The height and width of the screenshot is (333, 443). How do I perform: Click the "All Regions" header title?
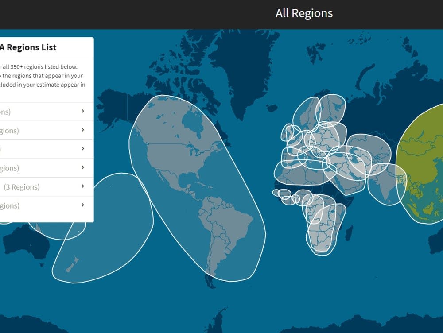tap(304, 13)
